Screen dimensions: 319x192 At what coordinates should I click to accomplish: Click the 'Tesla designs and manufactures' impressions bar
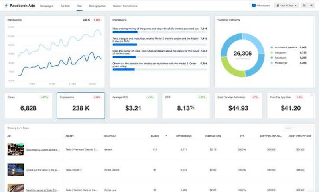point(160,45)
